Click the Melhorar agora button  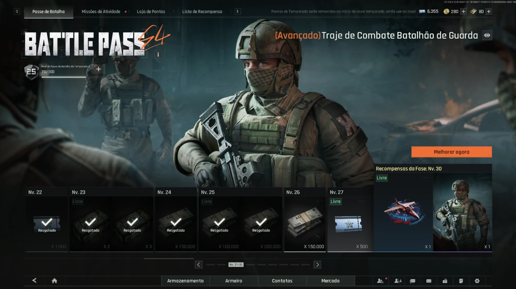(451, 152)
